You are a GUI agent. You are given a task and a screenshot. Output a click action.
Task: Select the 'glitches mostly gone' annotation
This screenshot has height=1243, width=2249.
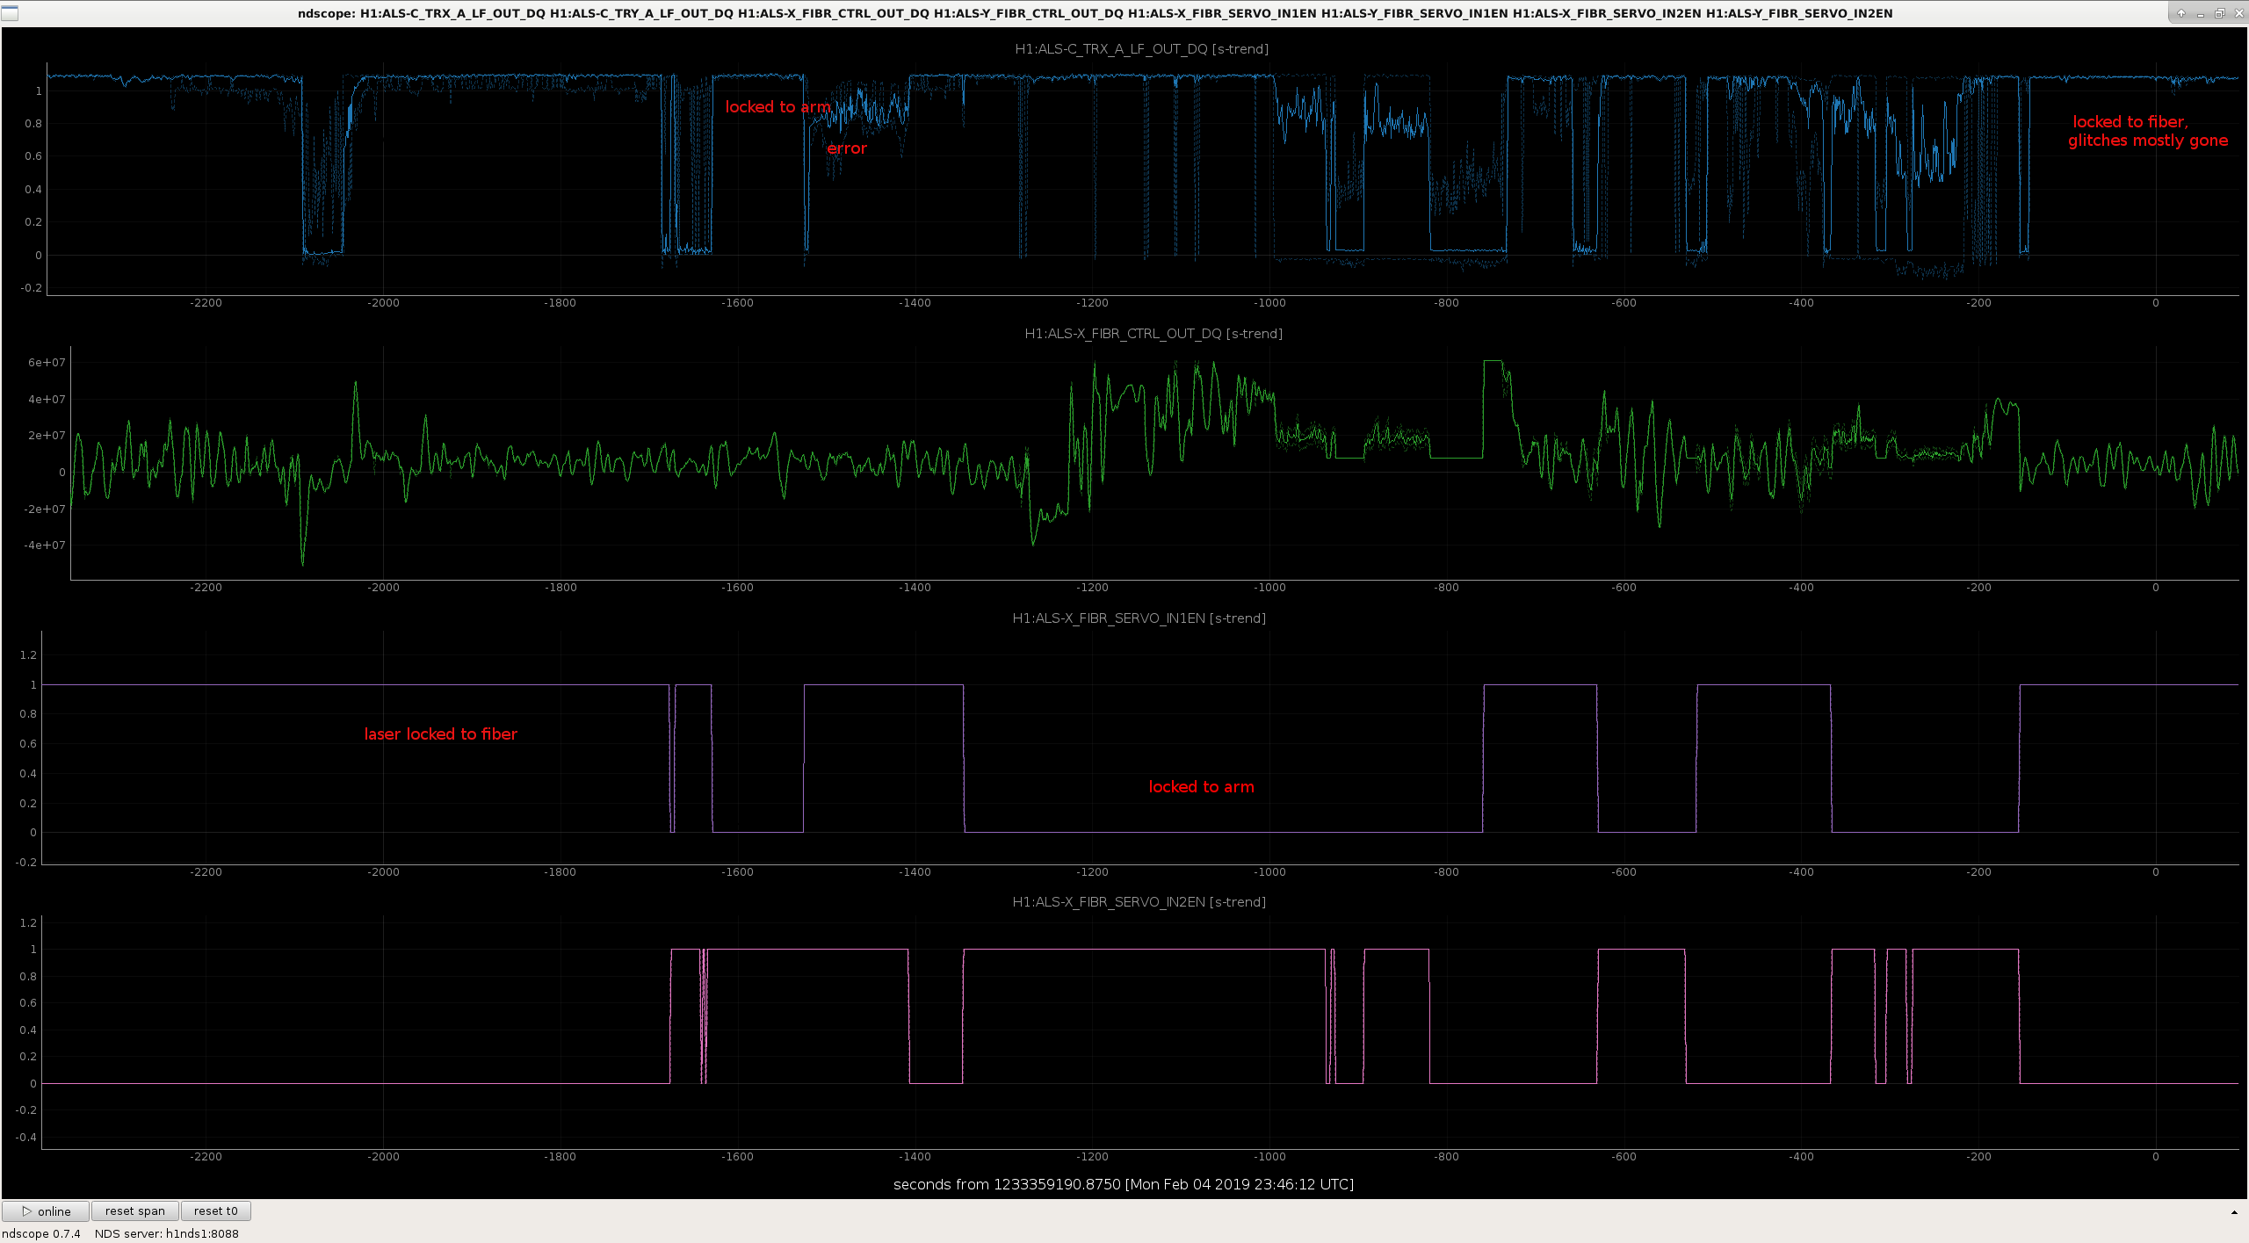coord(2148,141)
